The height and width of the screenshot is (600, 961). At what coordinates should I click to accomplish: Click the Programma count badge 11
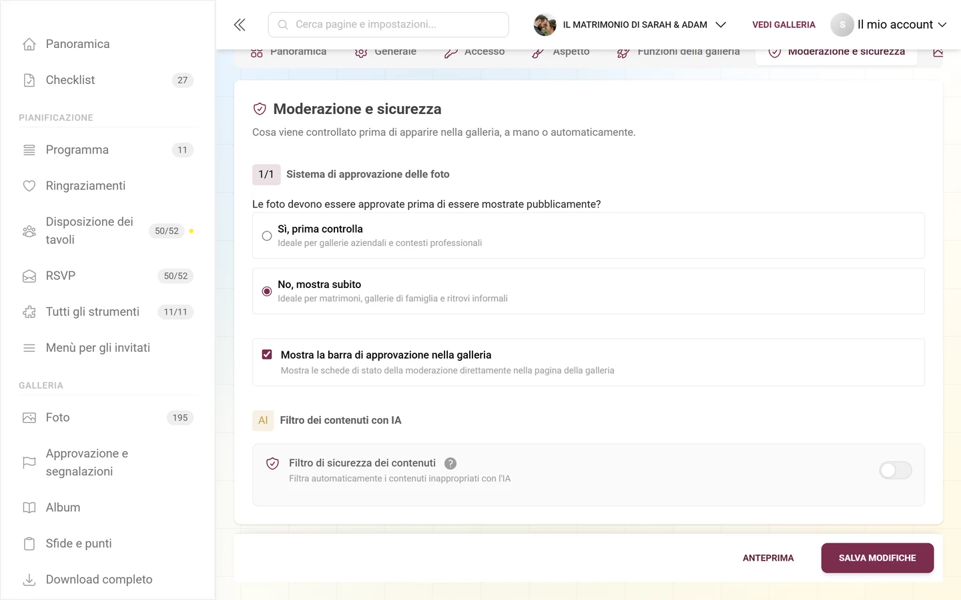pyautogui.click(x=183, y=150)
